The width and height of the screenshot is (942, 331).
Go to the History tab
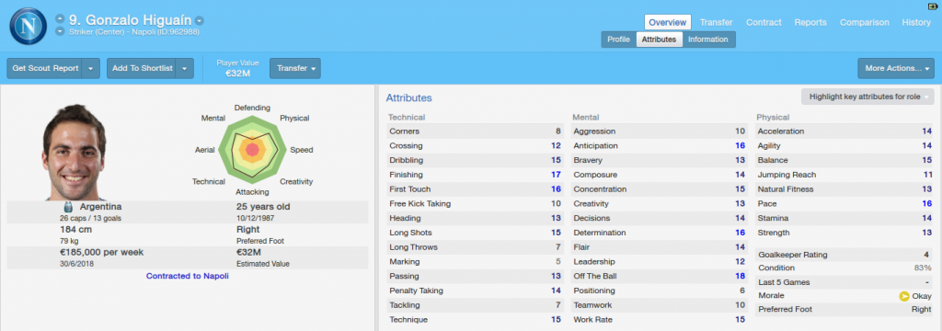click(x=916, y=22)
